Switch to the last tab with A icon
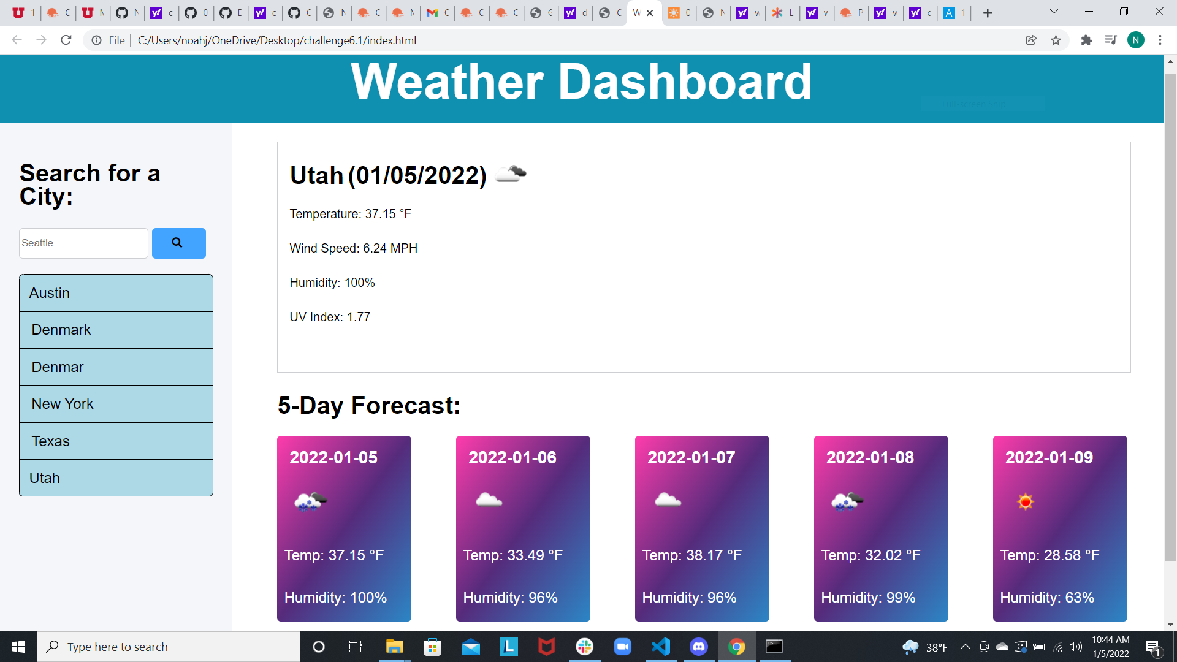The image size is (1177, 662). pos(954,13)
